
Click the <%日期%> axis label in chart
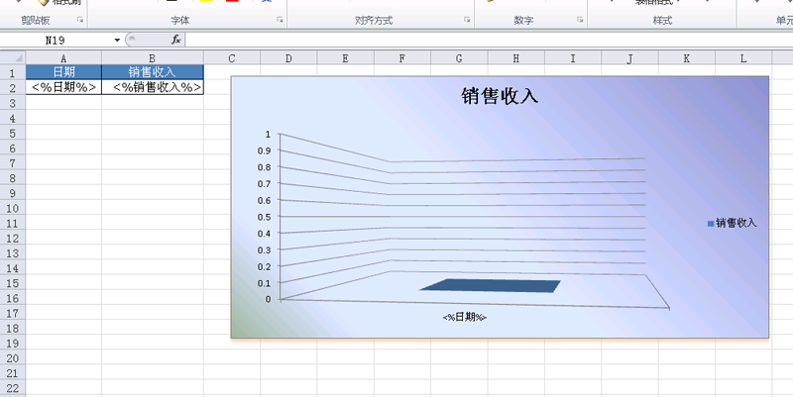pos(465,317)
